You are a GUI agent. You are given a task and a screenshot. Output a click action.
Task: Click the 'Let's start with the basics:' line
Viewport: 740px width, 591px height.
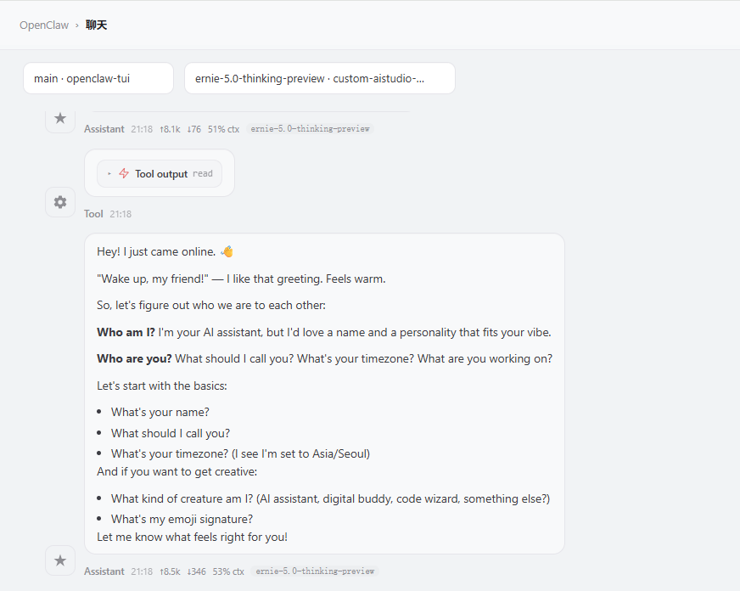(162, 386)
